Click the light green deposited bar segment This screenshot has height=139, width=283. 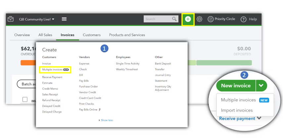point(192,63)
